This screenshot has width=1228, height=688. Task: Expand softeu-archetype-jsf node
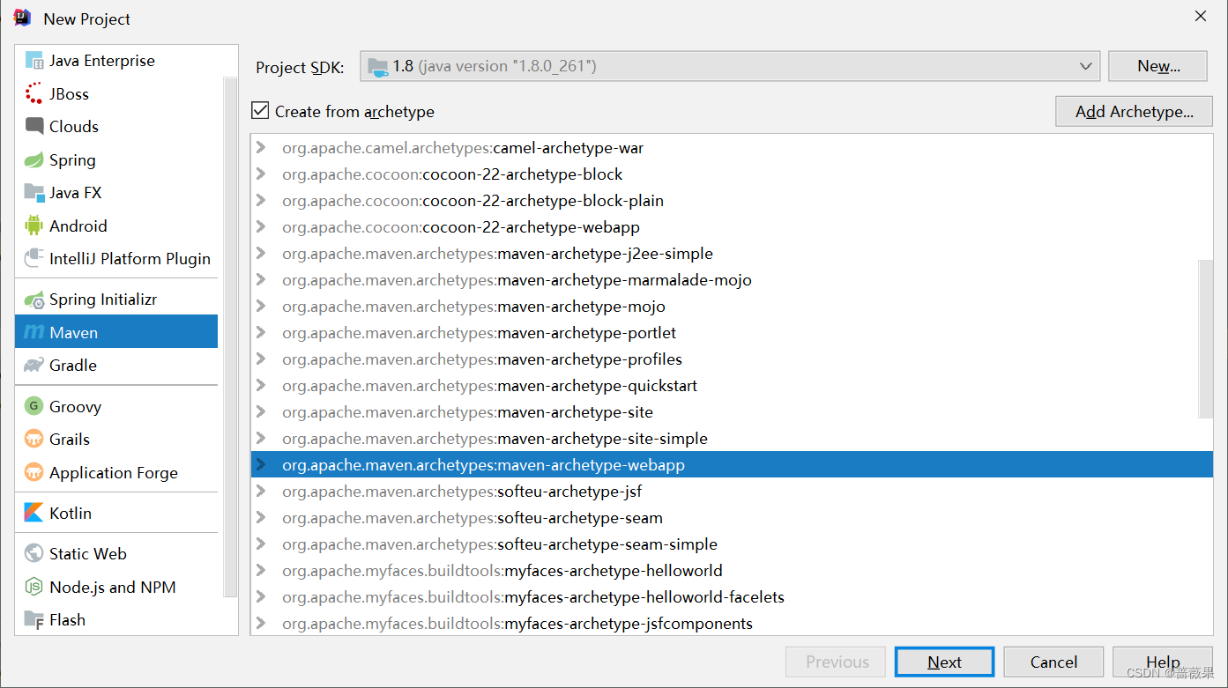coord(261,492)
